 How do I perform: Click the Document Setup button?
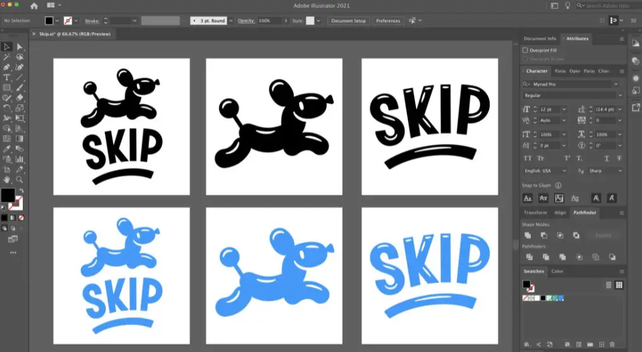[348, 20]
